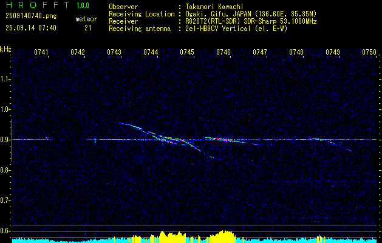Click the 0742 time marker
Screen dimensions: 382x243
pyautogui.click(x=78, y=52)
